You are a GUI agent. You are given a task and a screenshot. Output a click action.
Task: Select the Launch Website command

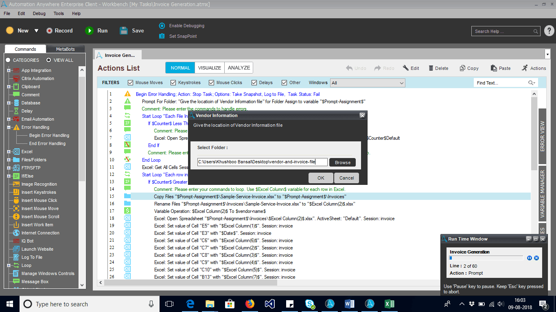(37, 249)
